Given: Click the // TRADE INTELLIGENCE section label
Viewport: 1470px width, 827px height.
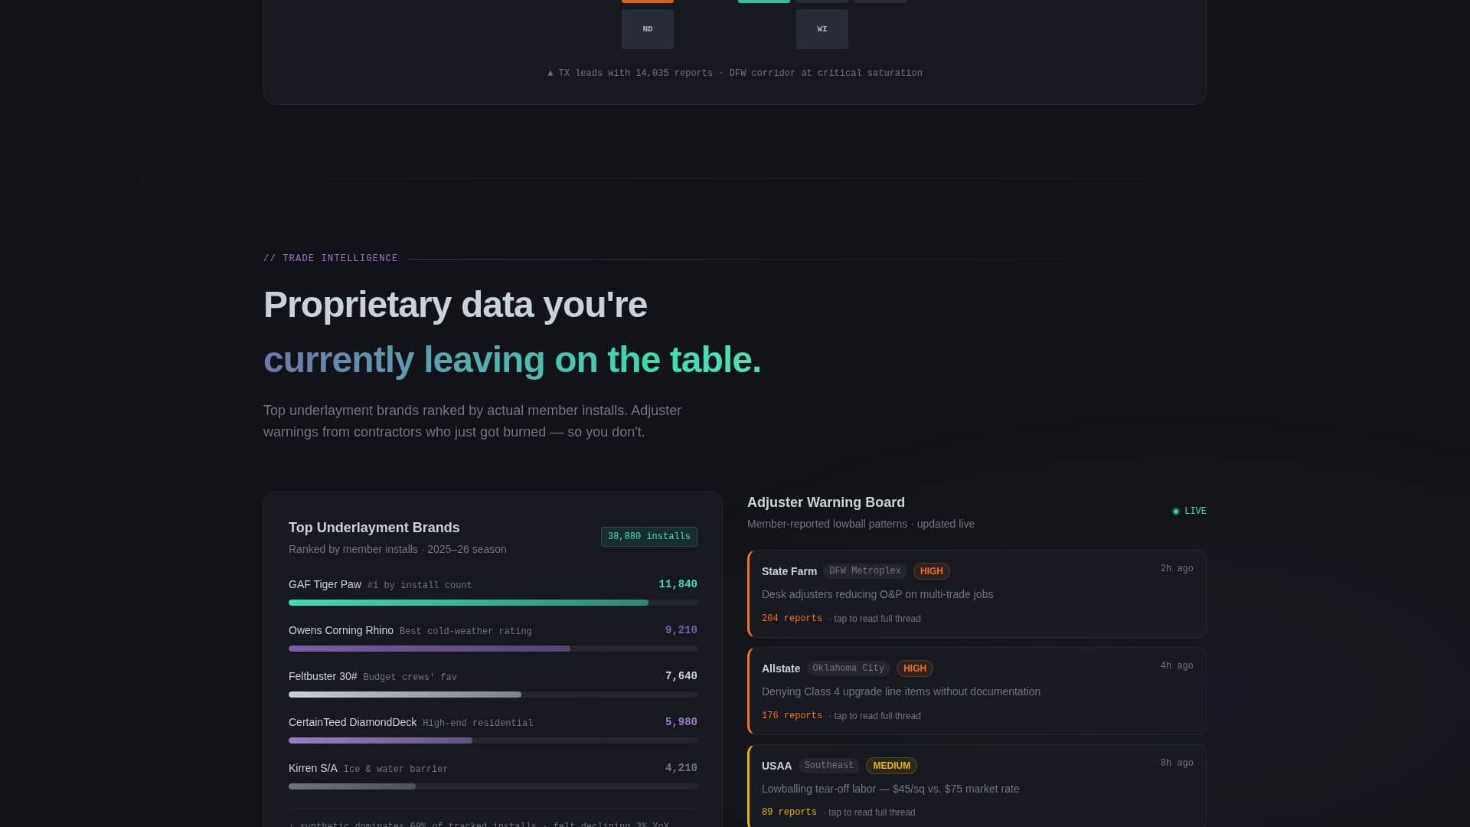Looking at the screenshot, I should click(x=331, y=259).
